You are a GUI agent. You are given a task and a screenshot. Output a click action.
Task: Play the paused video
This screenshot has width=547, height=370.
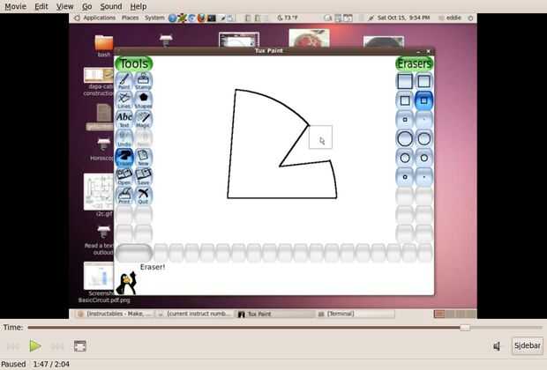click(x=35, y=346)
